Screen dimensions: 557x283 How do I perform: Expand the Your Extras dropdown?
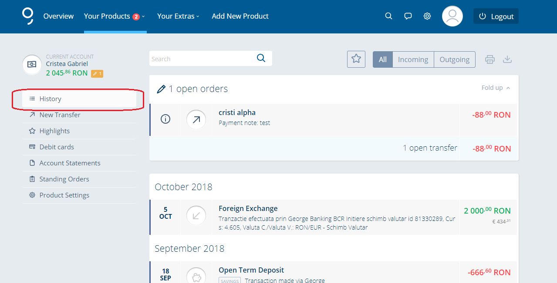click(x=178, y=16)
